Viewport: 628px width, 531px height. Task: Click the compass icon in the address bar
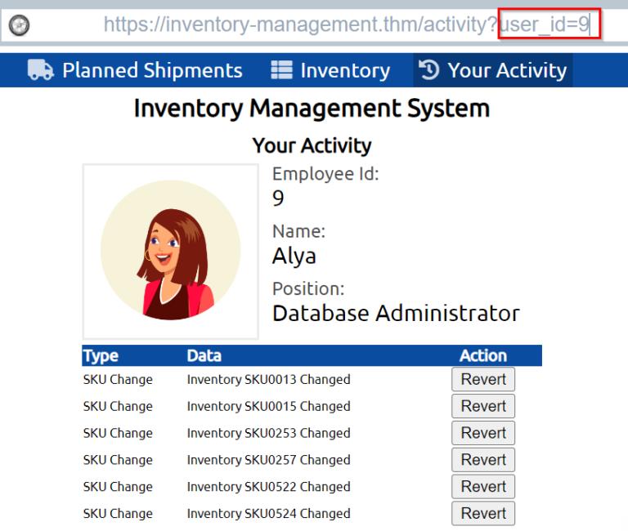pyautogui.click(x=19, y=25)
